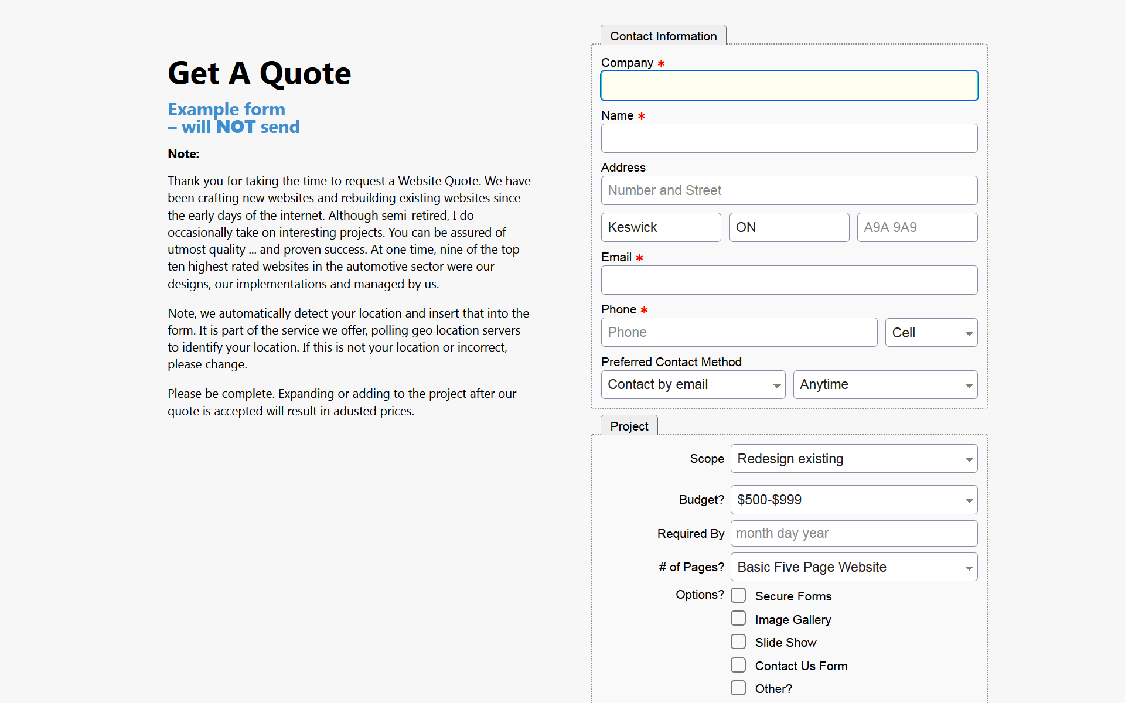Expand the Contact by email dropdown
Viewport: 1125px width, 703px height.
(x=693, y=385)
